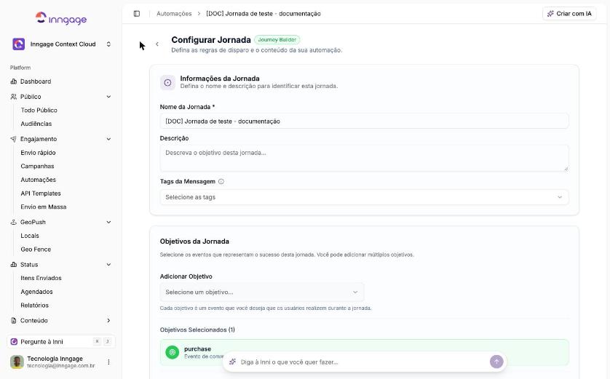Open Agendados
Screen dimensions: 610x379
(x=36, y=292)
